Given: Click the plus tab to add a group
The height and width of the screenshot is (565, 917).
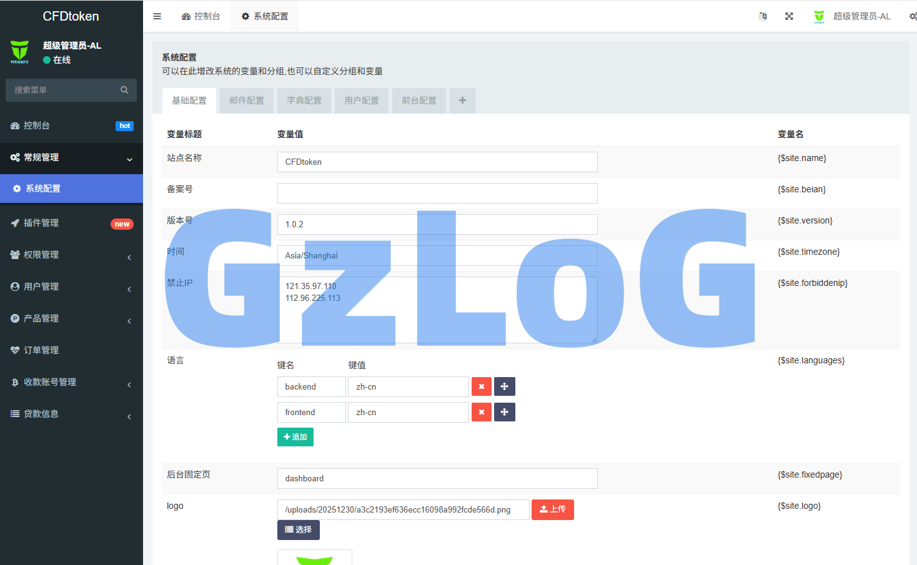Looking at the screenshot, I should (x=462, y=101).
